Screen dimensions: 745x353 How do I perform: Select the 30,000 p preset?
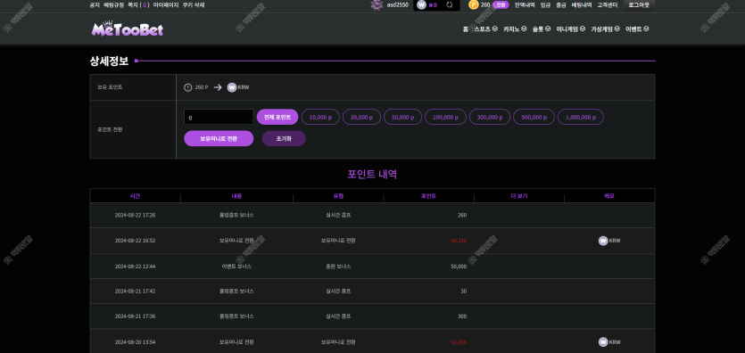361,117
